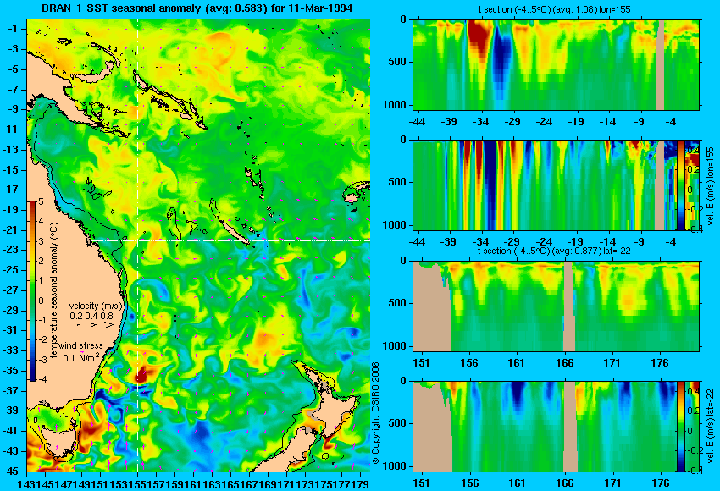
Task: Click the '-45' latitude tick on the map axis
Action: point(12,472)
